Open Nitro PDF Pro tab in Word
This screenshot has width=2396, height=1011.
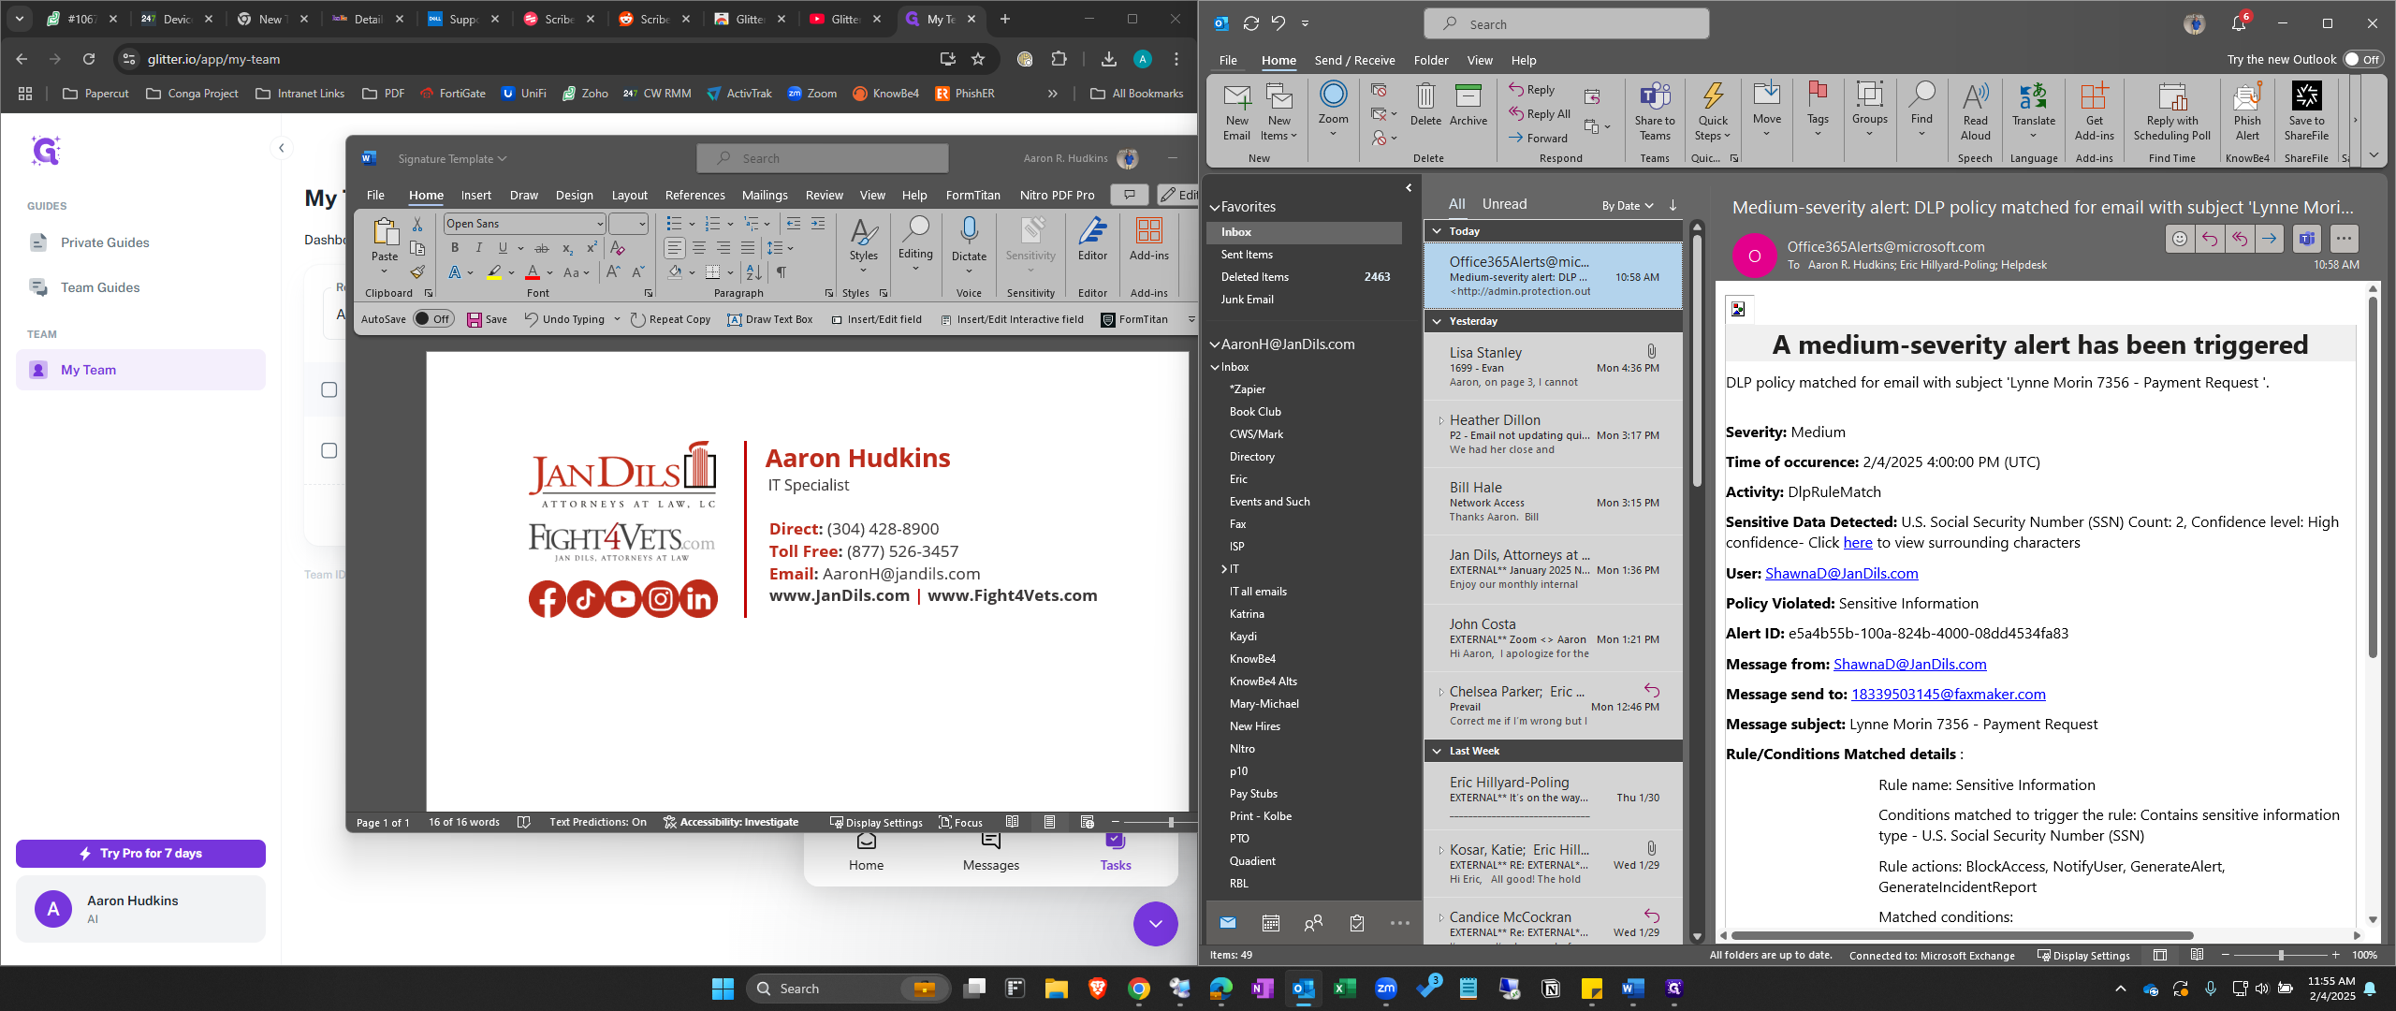click(1057, 195)
